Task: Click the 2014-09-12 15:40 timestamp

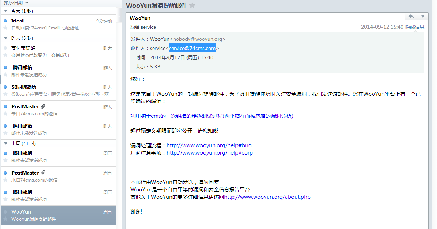Action: tap(382, 27)
